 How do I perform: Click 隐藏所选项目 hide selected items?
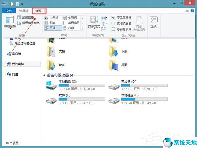tap(139, 24)
